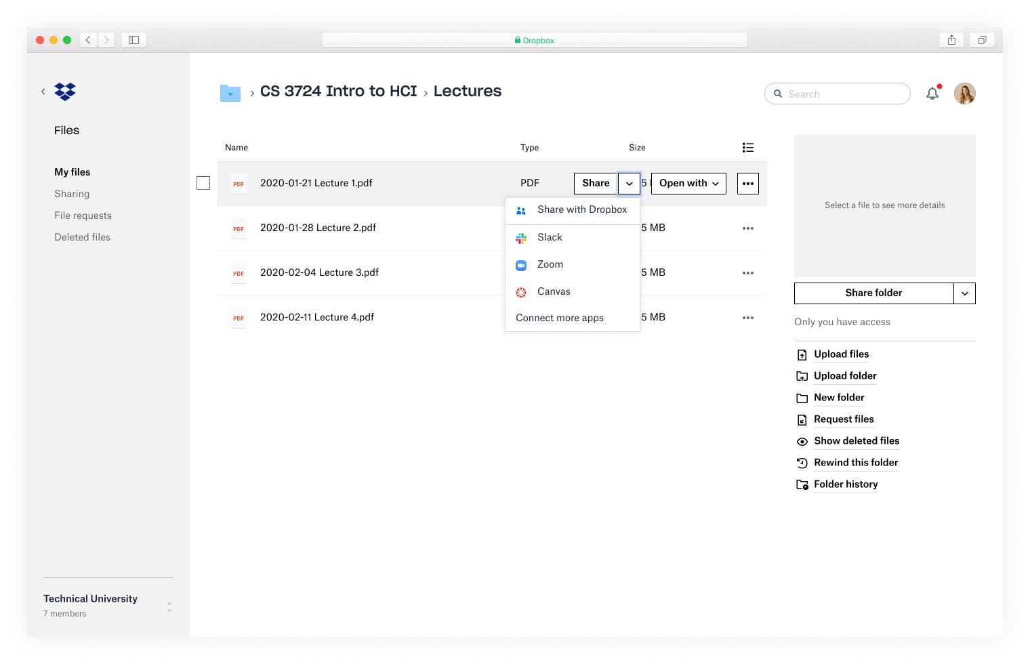Close the Share dropdown arrow on Lecture 1
Viewport: 1030px width, 664px height.
click(629, 184)
